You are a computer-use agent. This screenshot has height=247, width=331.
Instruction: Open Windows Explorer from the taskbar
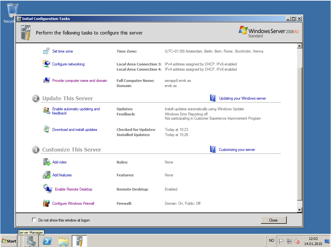point(63,241)
